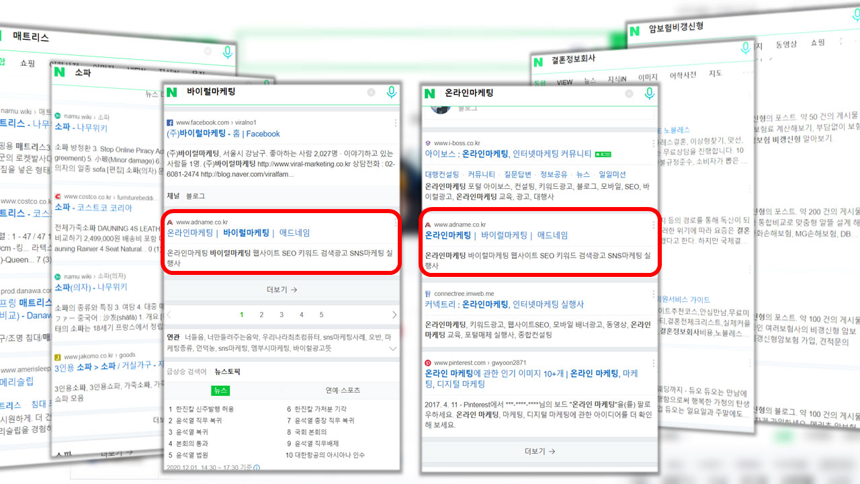
Task: Click Pinterest favicon next to www.pinterest.com
Action: point(428,362)
